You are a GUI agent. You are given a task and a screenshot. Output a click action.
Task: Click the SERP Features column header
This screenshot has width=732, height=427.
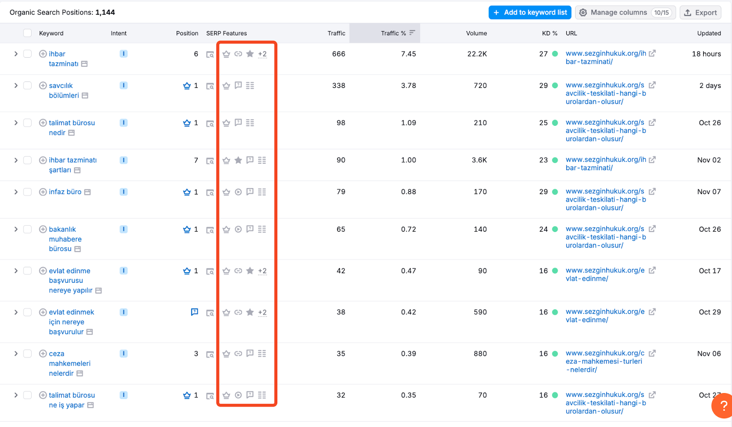pos(226,33)
